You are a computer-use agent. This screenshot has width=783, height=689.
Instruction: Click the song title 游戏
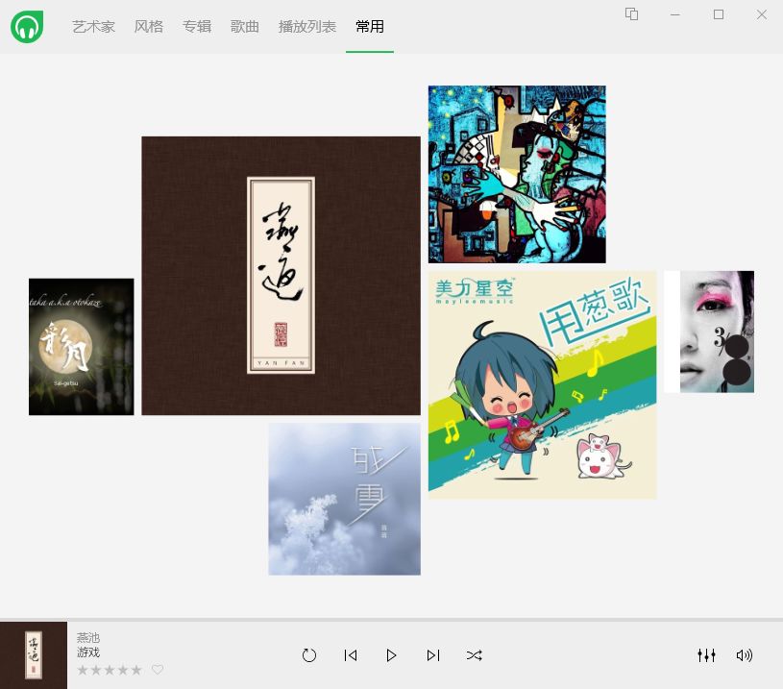tap(88, 652)
